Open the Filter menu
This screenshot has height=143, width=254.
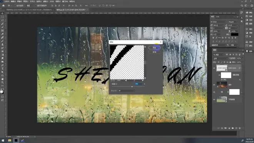point(46,2)
